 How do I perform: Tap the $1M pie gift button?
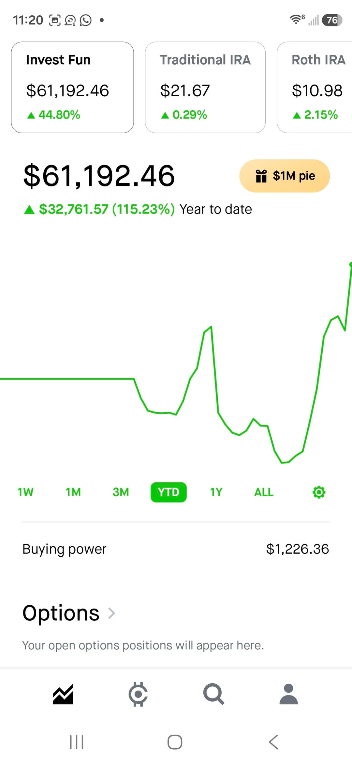pyautogui.click(x=285, y=176)
